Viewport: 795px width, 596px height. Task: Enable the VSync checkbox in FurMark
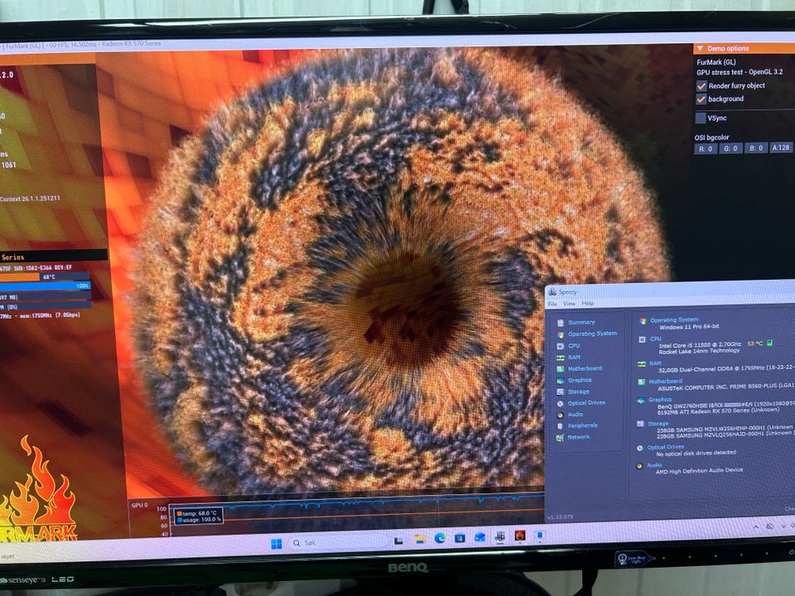[701, 118]
